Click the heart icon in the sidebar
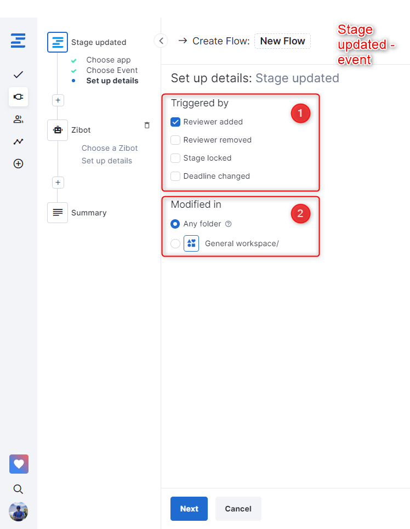The height and width of the screenshot is (529, 410). [x=19, y=464]
